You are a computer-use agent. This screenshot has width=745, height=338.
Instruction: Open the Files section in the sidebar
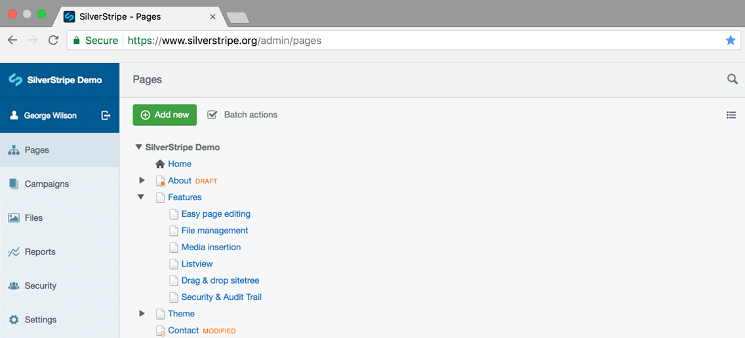point(60,218)
